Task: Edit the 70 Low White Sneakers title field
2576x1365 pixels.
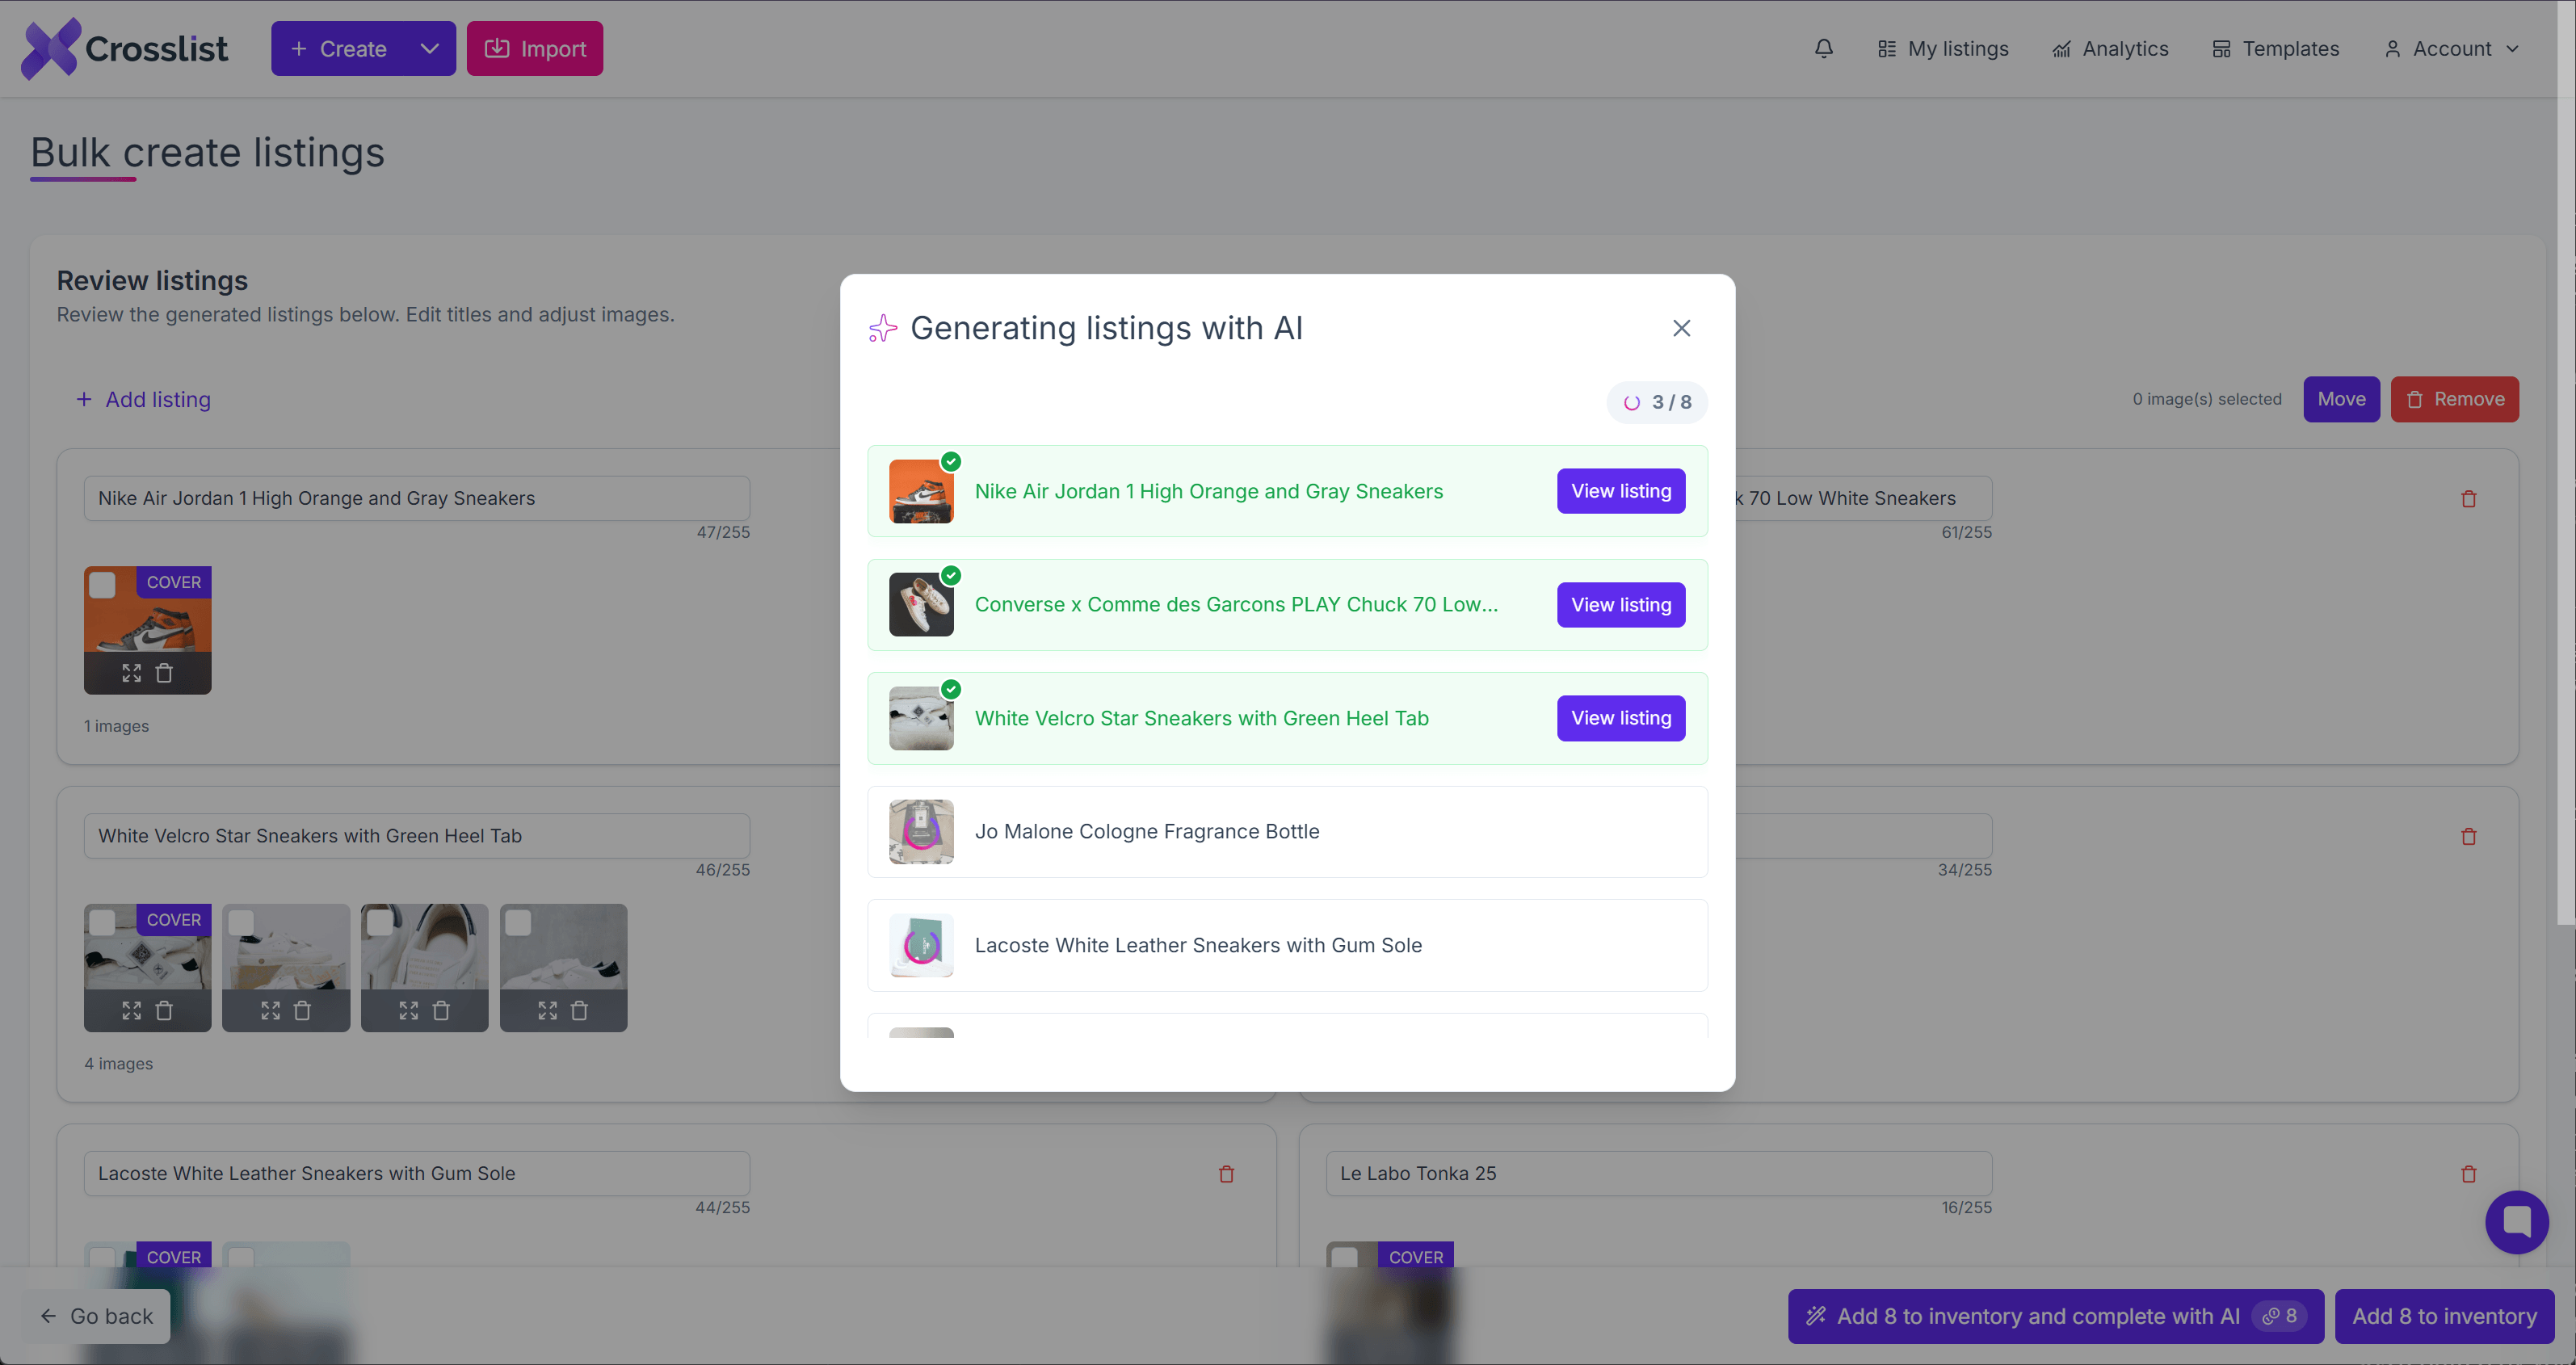Action: (x=1863, y=498)
